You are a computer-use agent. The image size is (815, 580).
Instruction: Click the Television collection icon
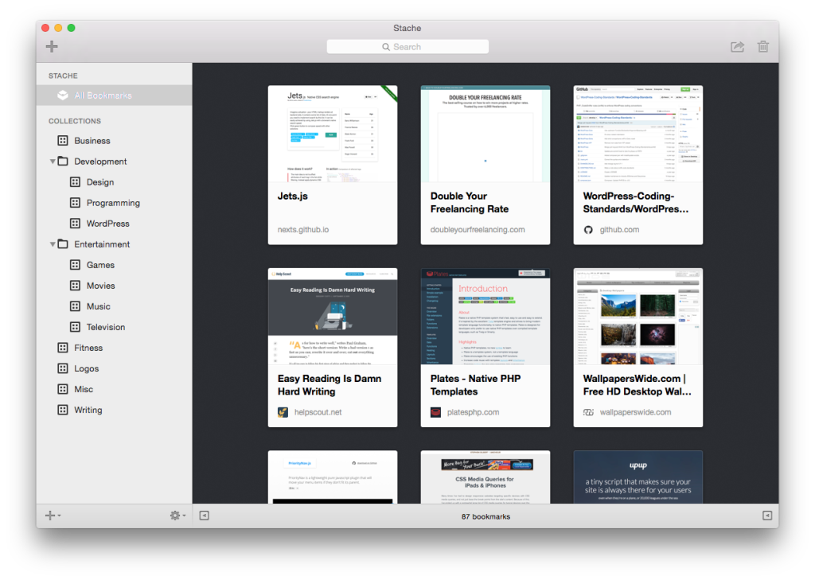tap(76, 327)
